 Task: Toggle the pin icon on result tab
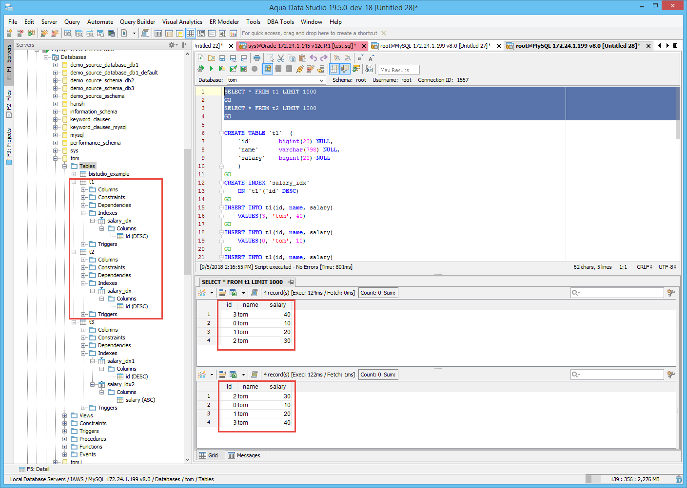pos(291,282)
